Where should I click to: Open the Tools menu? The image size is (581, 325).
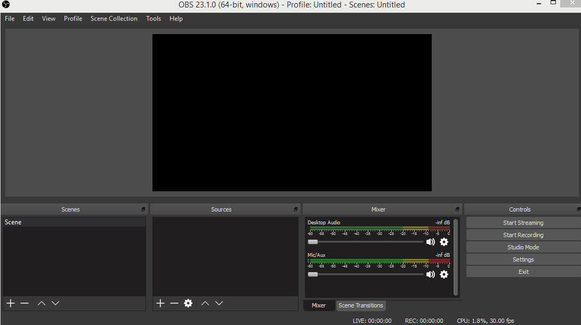tap(154, 19)
